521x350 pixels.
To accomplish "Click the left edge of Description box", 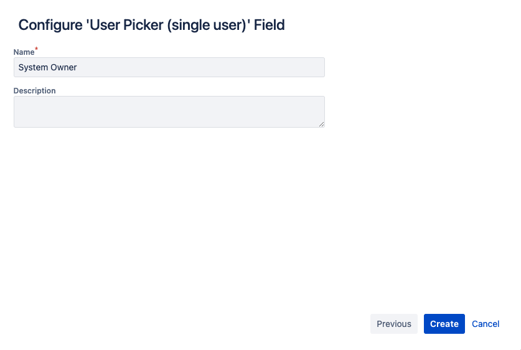I will (x=16, y=111).
